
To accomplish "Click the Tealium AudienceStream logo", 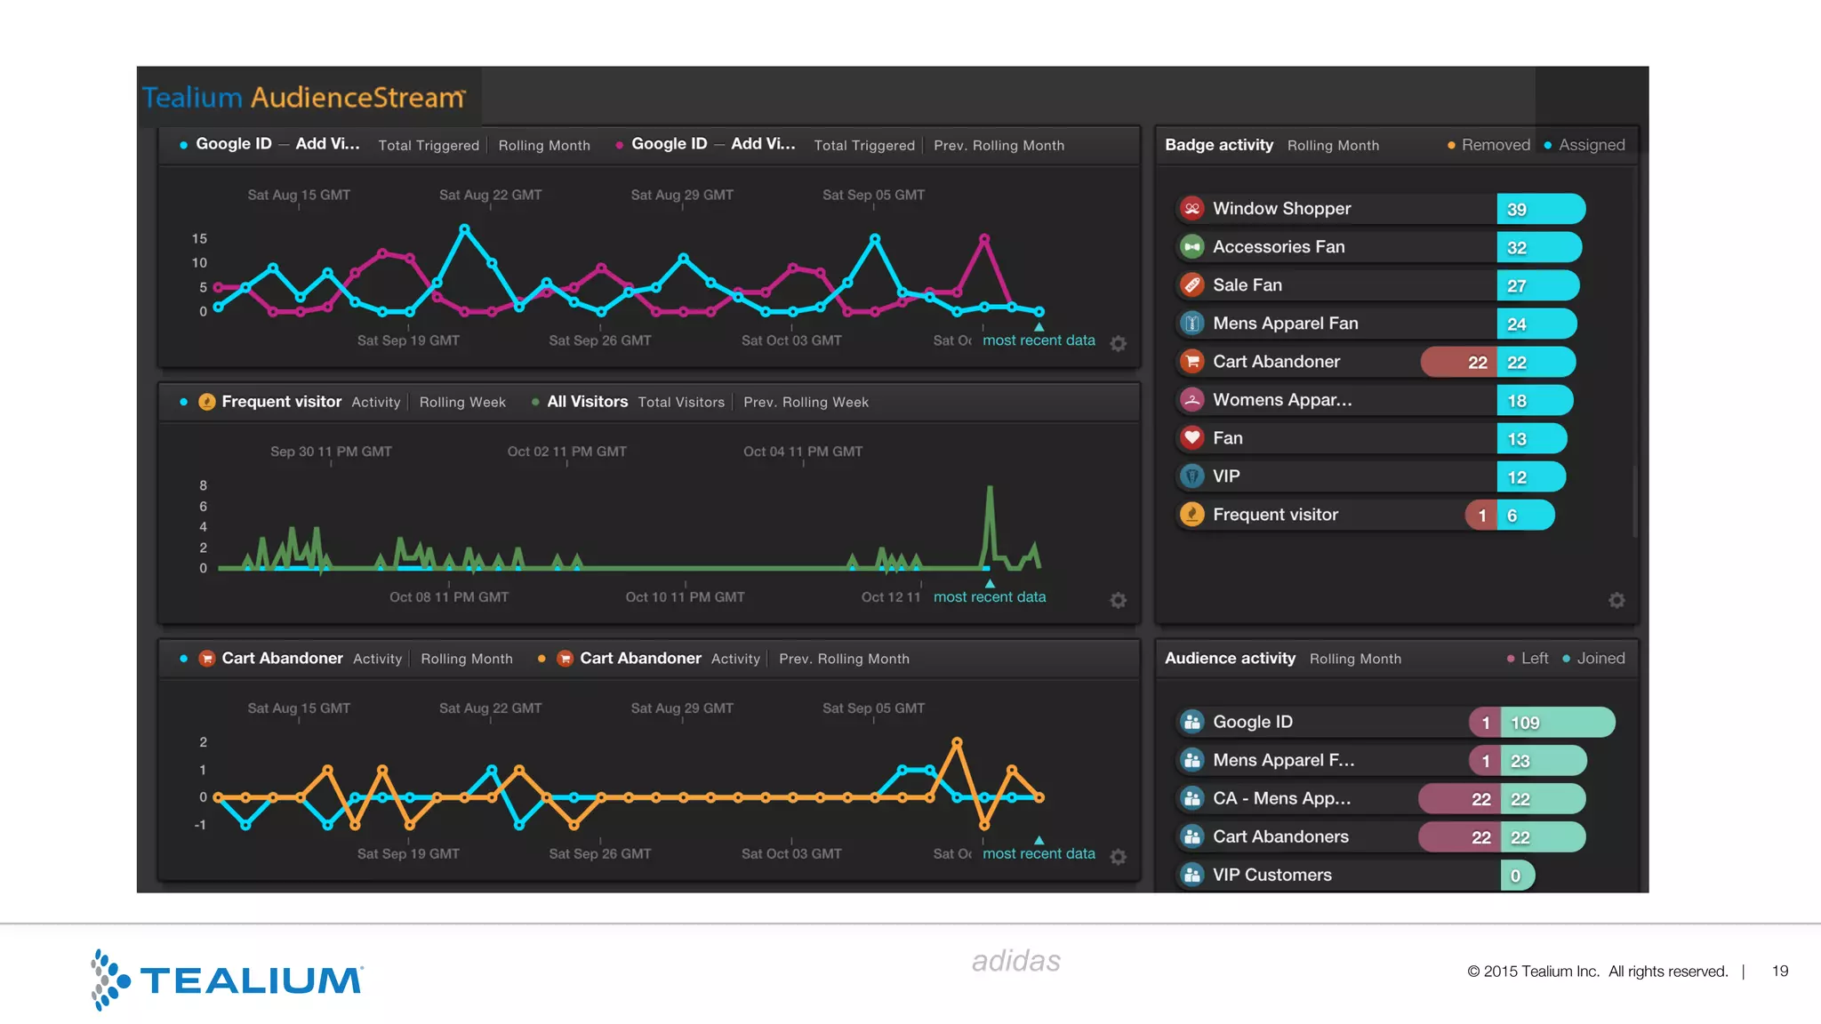I will 304,98.
